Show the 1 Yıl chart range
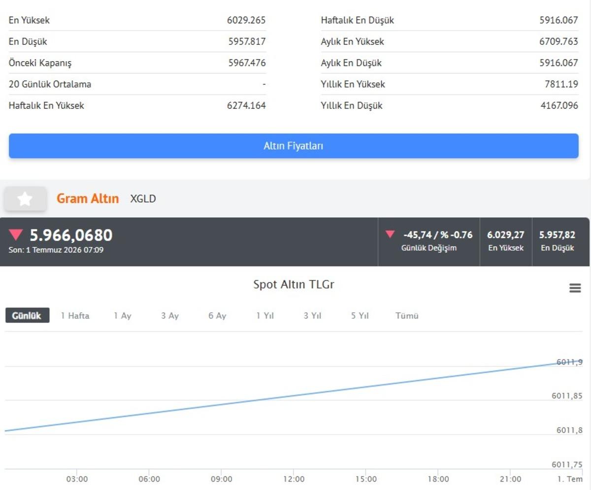The width and height of the screenshot is (591, 490). (264, 316)
